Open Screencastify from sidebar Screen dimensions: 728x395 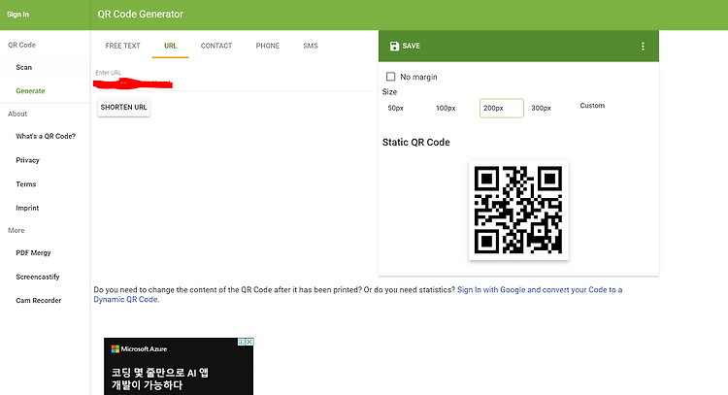(38, 277)
